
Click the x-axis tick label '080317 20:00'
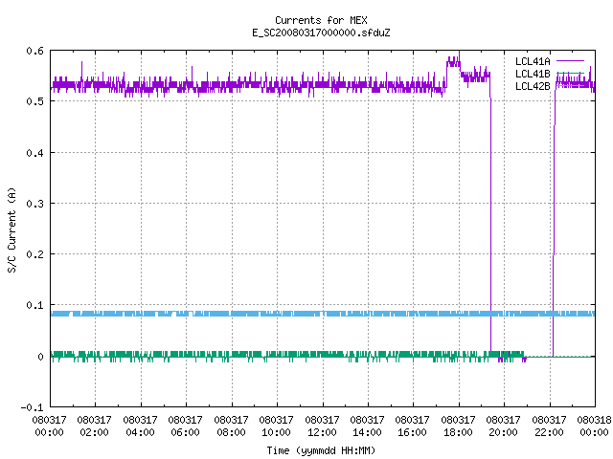(x=504, y=426)
